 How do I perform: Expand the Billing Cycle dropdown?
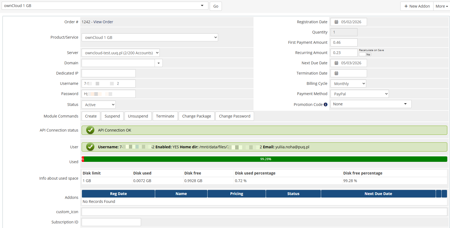pos(348,84)
